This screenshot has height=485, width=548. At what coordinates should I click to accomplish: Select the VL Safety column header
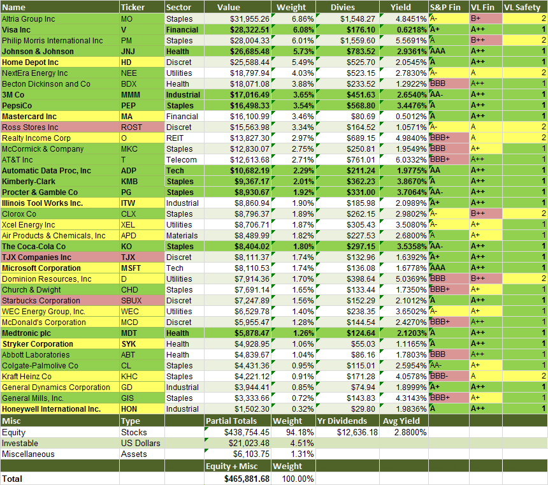click(x=525, y=7)
